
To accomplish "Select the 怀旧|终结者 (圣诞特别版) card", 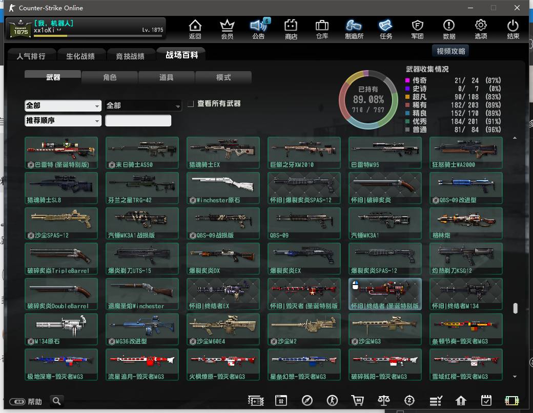I will pos(385,294).
